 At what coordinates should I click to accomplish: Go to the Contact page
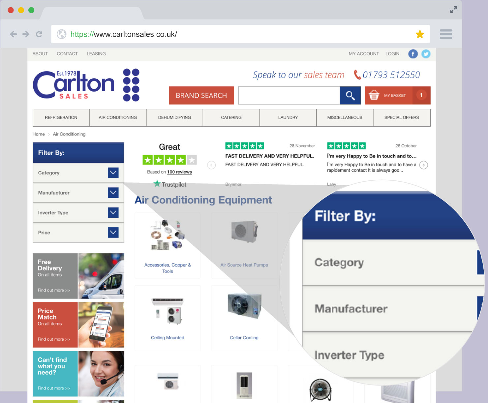[67, 54]
